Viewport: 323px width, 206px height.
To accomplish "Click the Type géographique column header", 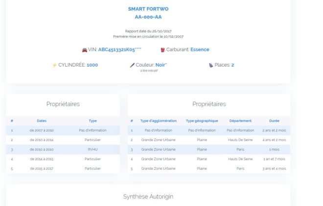I will (202, 121).
